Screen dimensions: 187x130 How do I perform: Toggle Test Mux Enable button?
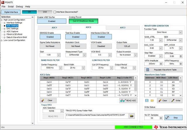76,37
